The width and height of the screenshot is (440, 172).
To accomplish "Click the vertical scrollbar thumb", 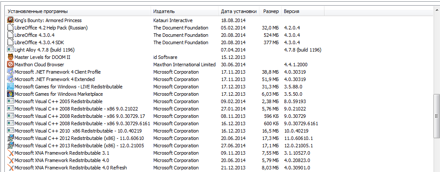I will click(x=437, y=116).
